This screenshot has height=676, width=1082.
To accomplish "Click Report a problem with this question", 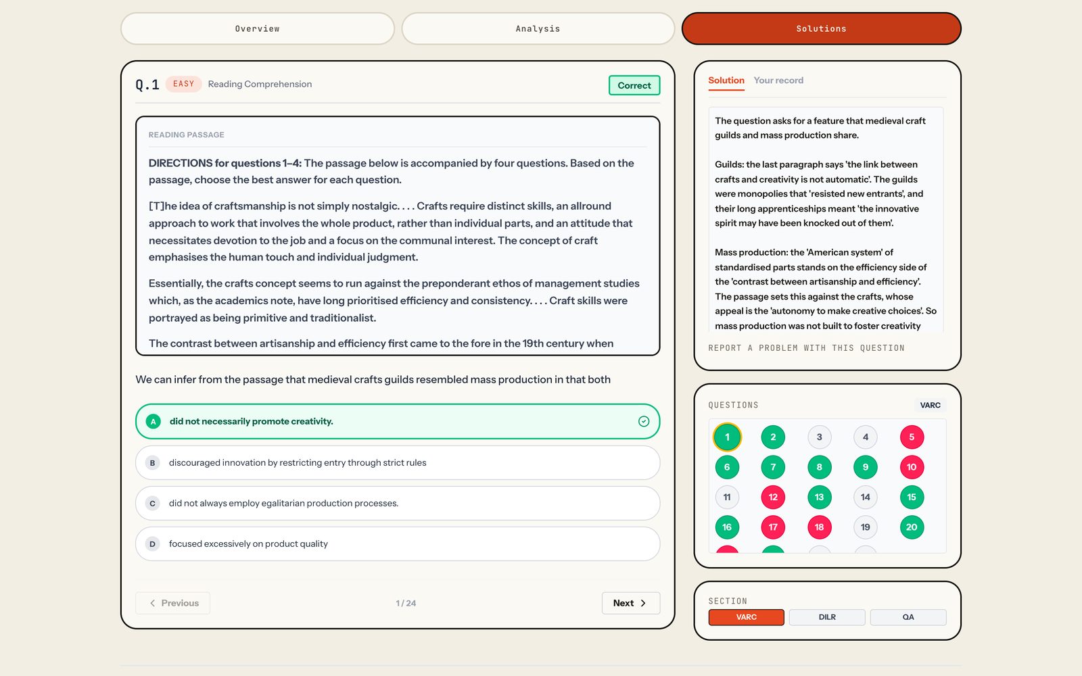I will point(806,348).
